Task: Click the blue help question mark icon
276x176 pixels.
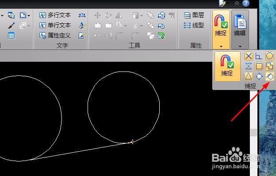Action: [246, 3]
